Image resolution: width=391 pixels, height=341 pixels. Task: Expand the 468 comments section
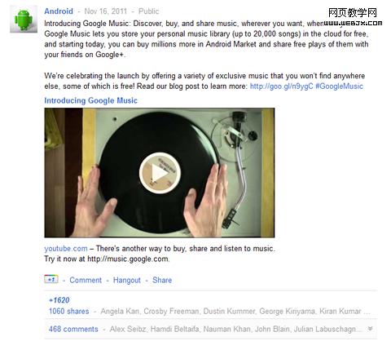tap(73, 329)
